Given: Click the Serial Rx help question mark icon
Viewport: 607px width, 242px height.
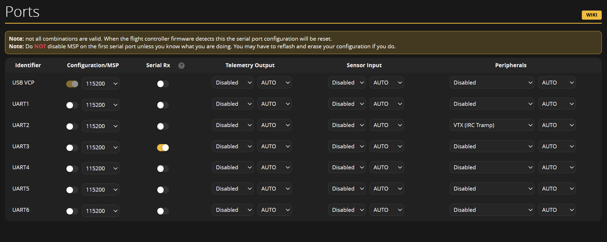Looking at the screenshot, I should point(181,66).
